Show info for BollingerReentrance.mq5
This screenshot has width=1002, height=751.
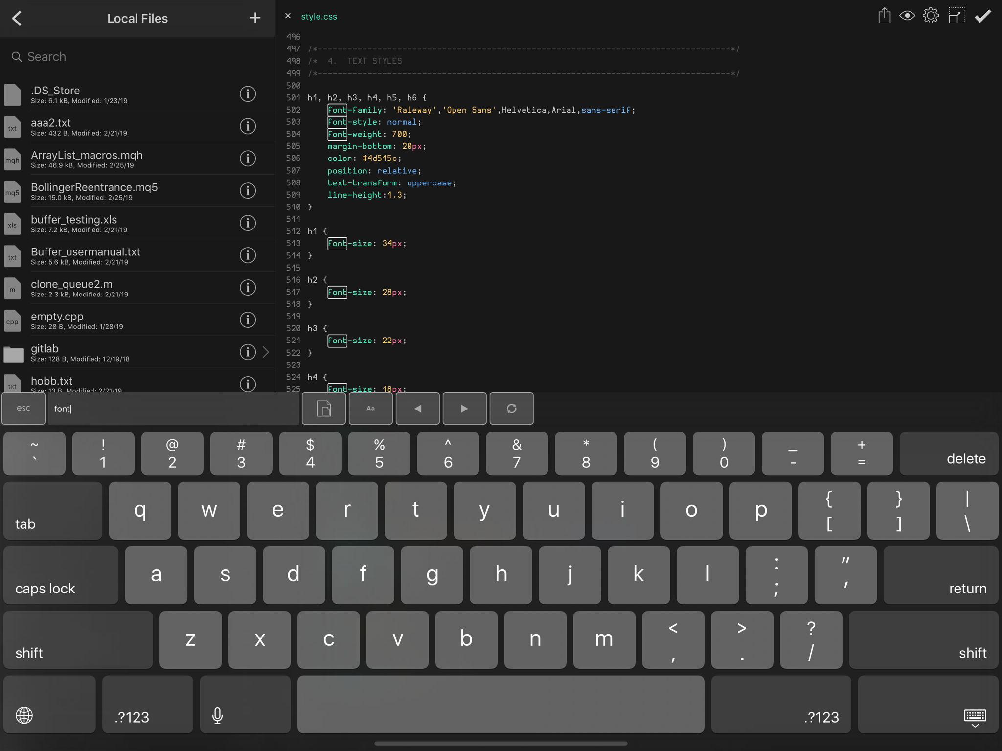tap(248, 191)
